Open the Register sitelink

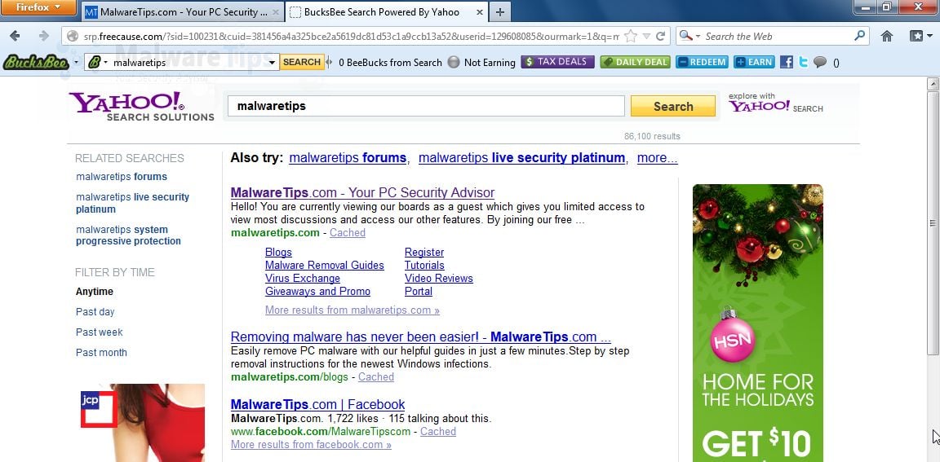click(424, 253)
